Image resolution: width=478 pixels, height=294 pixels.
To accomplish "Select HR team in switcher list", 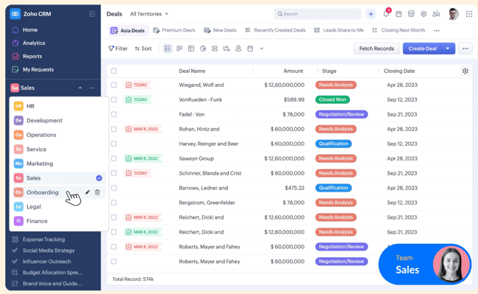I will tap(59, 106).
